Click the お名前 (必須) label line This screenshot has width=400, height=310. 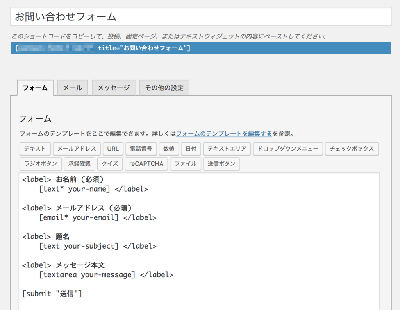[x=63, y=179]
